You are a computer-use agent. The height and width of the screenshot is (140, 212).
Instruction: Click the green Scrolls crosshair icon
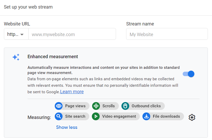coord(96,106)
